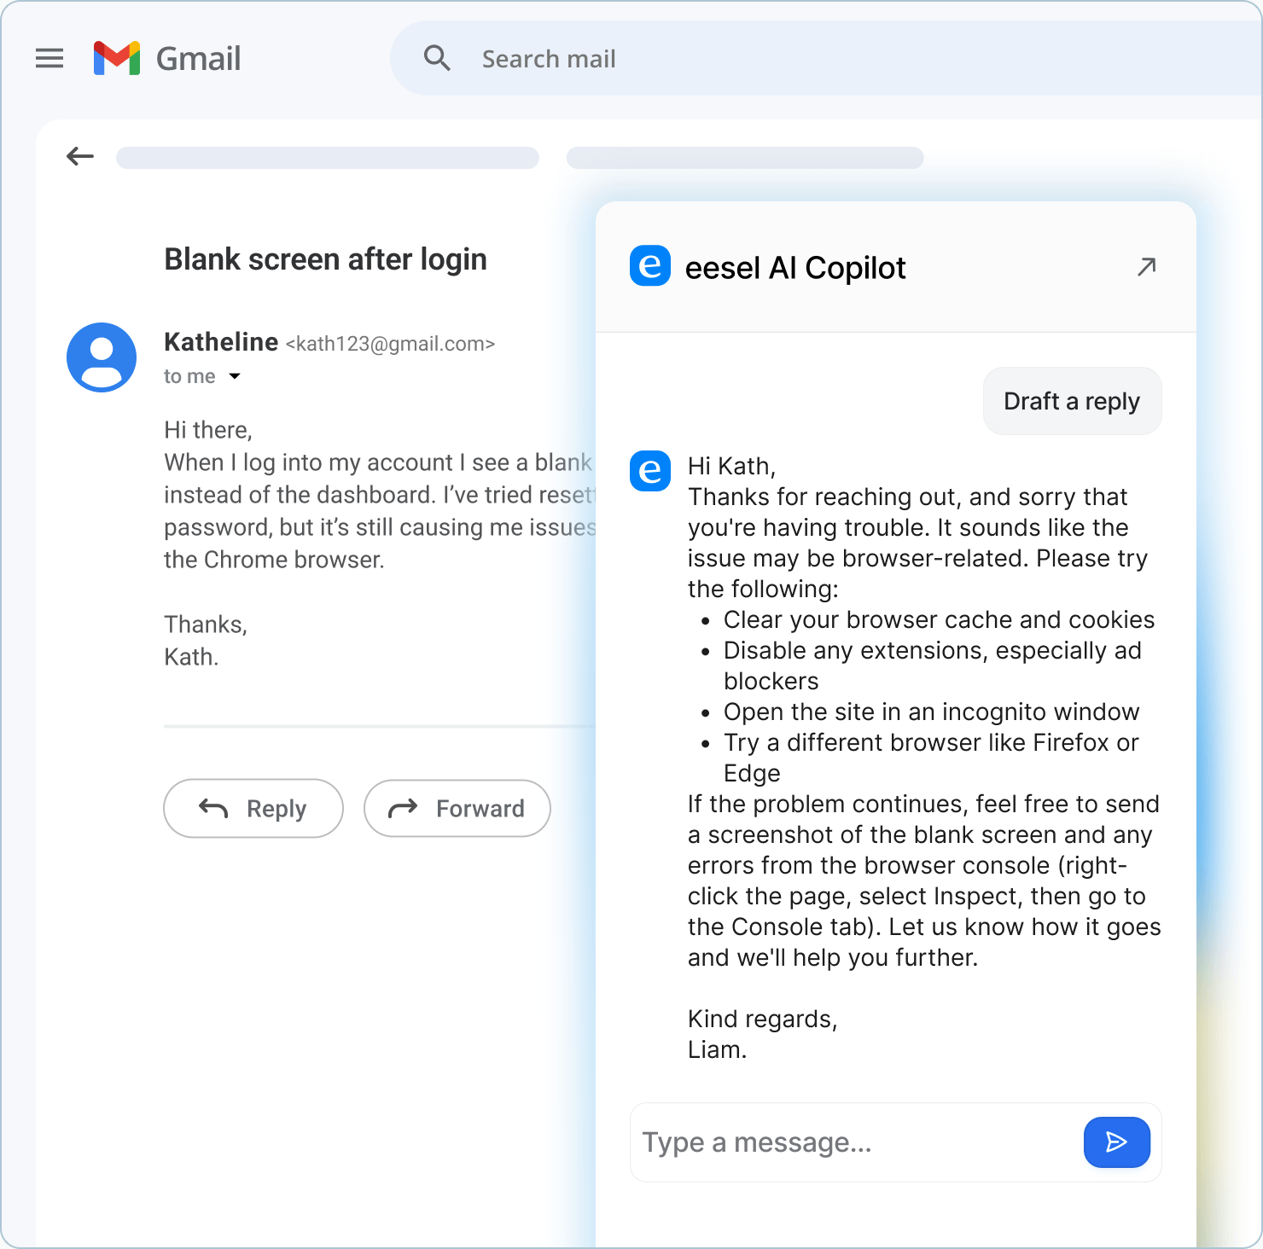Click the 'Hi Kath,' greeting in the draft
Image resolution: width=1263 pixels, height=1249 pixels.
pyautogui.click(x=731, y=467)
